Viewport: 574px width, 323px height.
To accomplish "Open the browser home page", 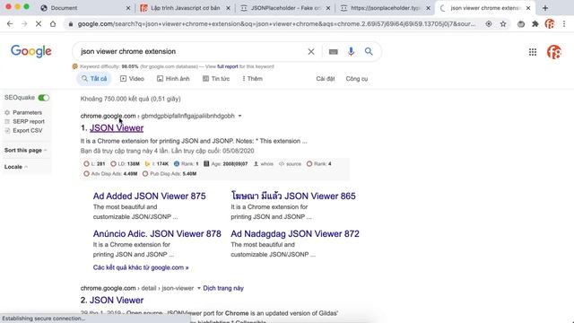I will pyautogui.click(x=53, y=24).
